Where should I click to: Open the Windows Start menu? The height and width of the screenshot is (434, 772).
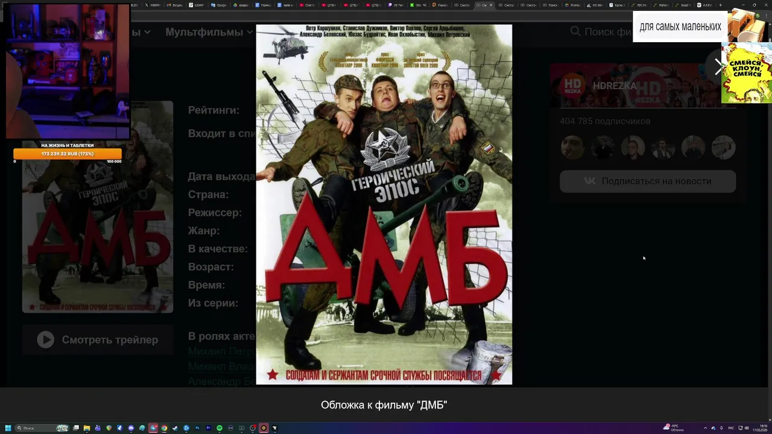click(8, 428)
